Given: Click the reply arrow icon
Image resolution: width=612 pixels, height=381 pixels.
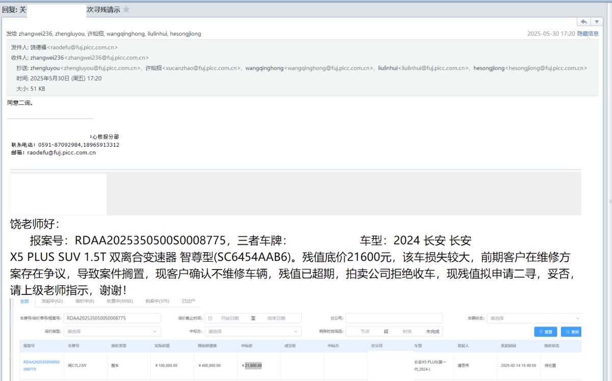Looking at the screenshot, I should point(583,21).
